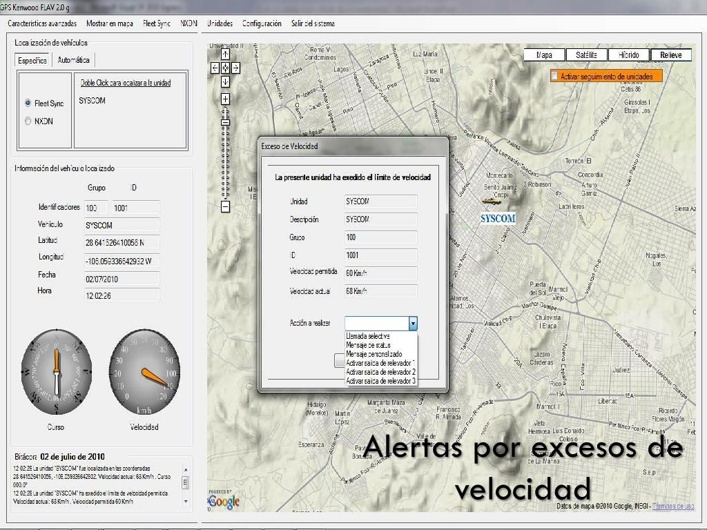The width and height of the screenshot is (707, 530).
Task: Switch to the Específica tab
Action: point(32,61)
